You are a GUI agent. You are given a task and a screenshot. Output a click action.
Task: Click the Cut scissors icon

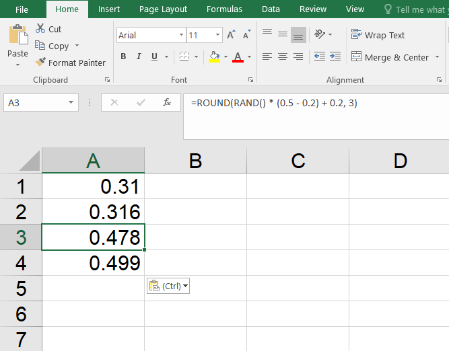[x=40, y=29]
